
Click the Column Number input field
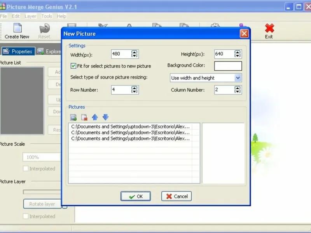click(224, 90)
